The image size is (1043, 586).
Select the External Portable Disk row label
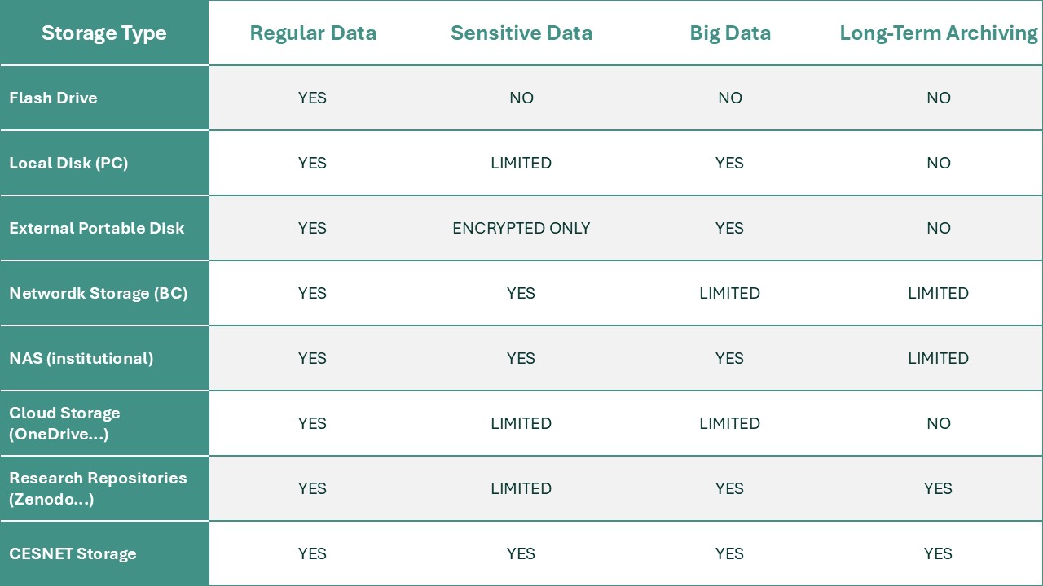click(97, 228)
